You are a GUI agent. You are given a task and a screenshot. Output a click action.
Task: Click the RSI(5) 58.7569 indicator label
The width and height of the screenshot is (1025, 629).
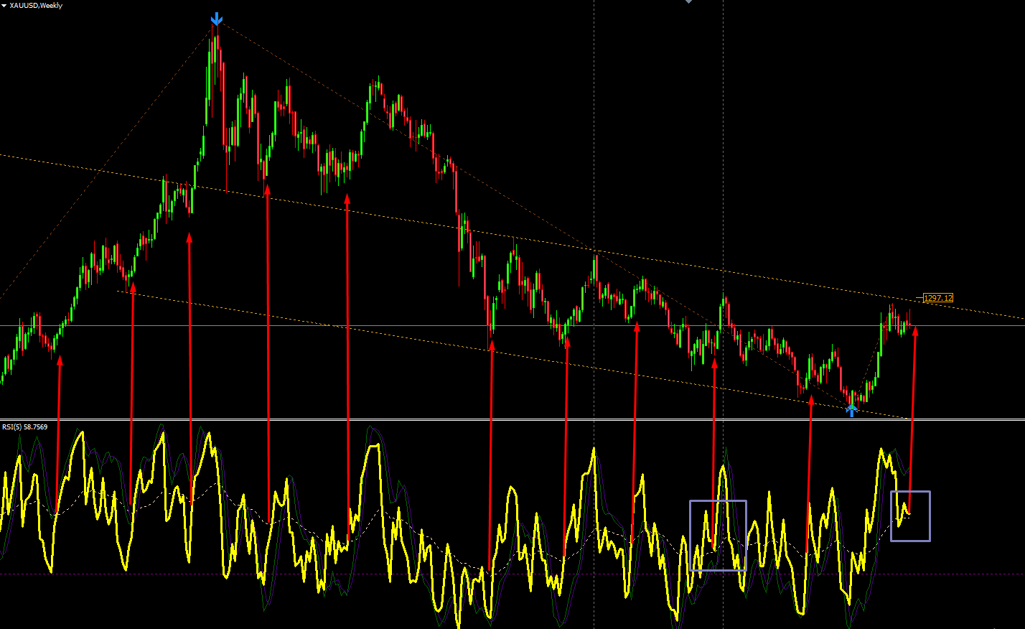(x=25, y=427)
